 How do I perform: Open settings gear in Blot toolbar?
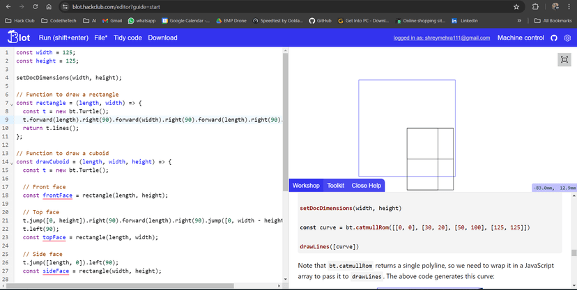click(x=567, y=38)
